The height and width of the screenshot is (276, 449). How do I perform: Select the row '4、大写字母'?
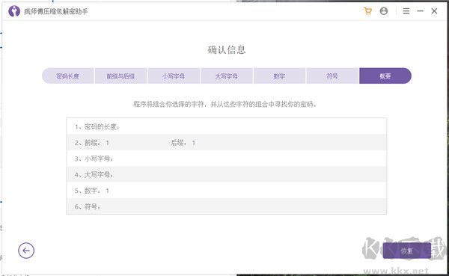(227, 174)
